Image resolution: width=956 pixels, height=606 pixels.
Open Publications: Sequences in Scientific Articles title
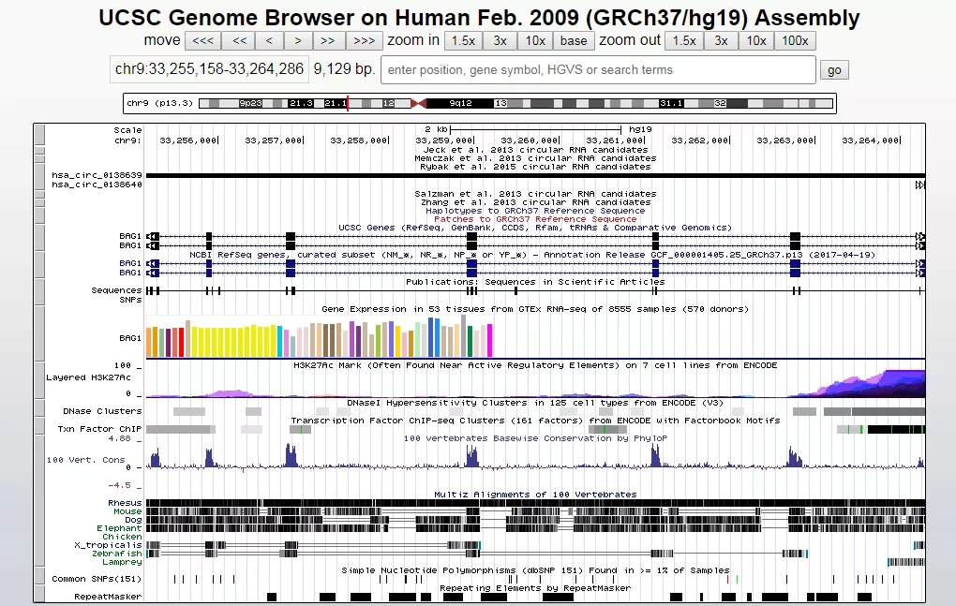click(x=535, y=282)
